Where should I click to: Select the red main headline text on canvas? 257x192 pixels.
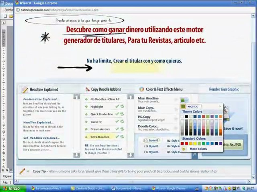[x=135, y=35]
